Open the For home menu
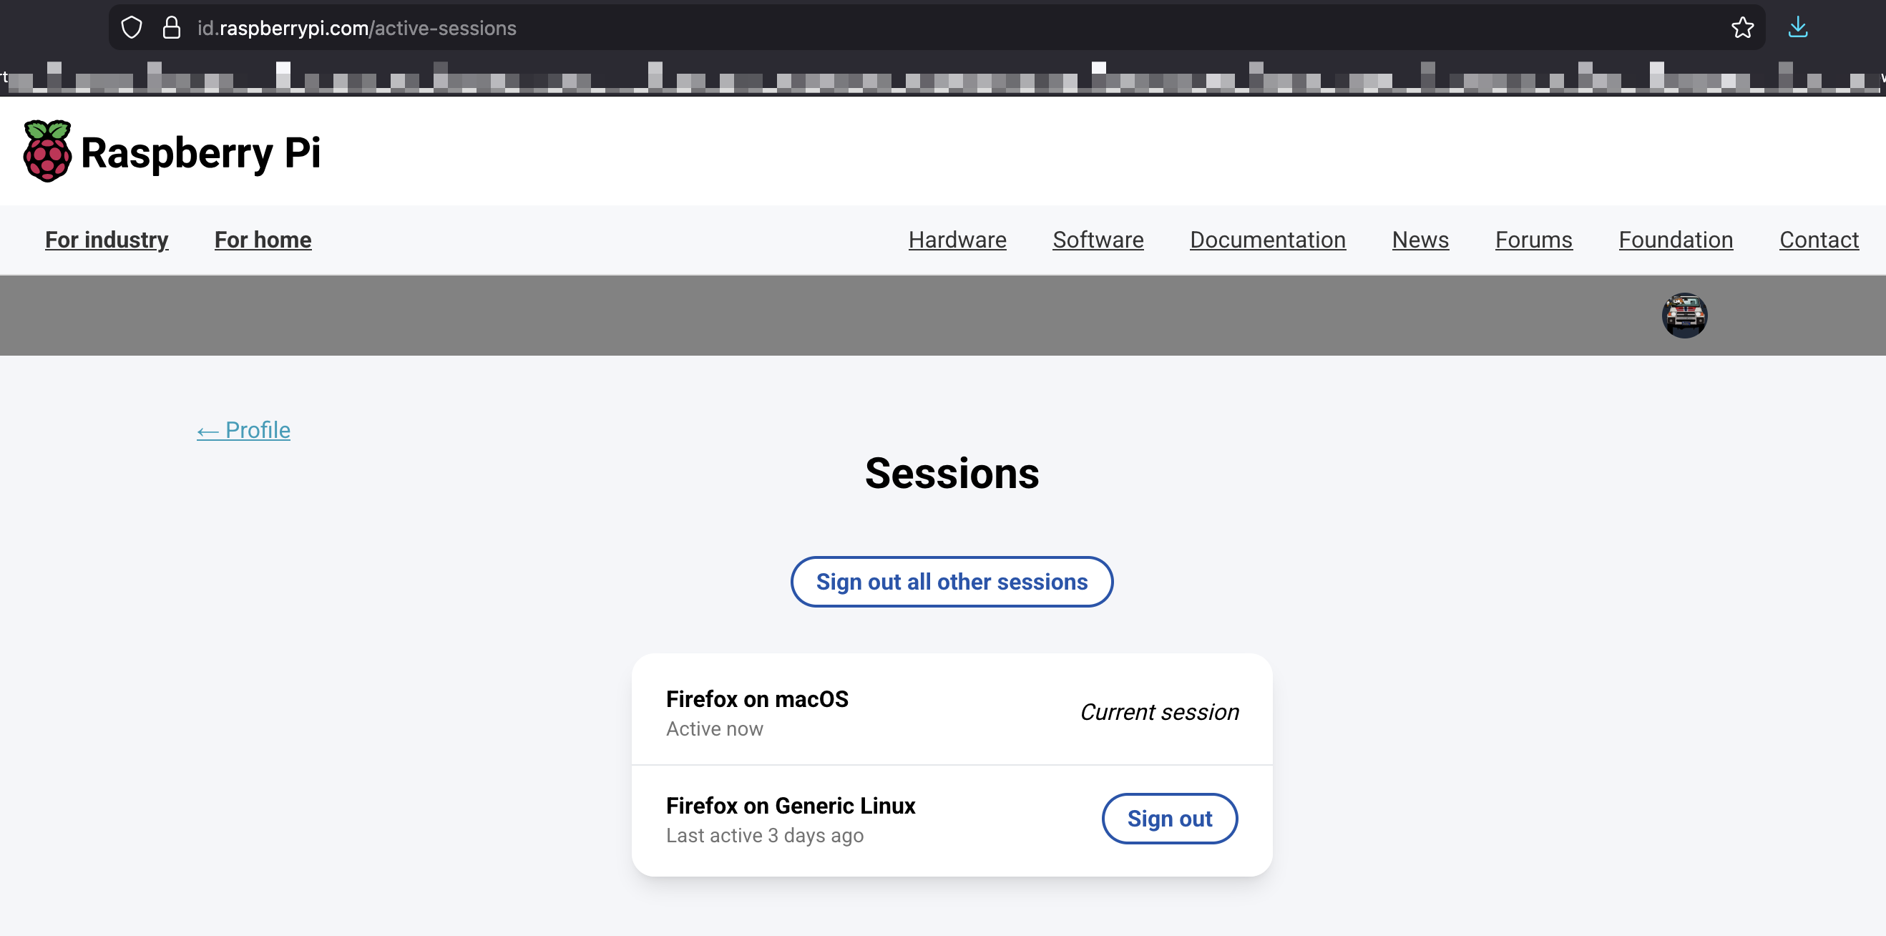1886x936 pixels. coord(263,240)
